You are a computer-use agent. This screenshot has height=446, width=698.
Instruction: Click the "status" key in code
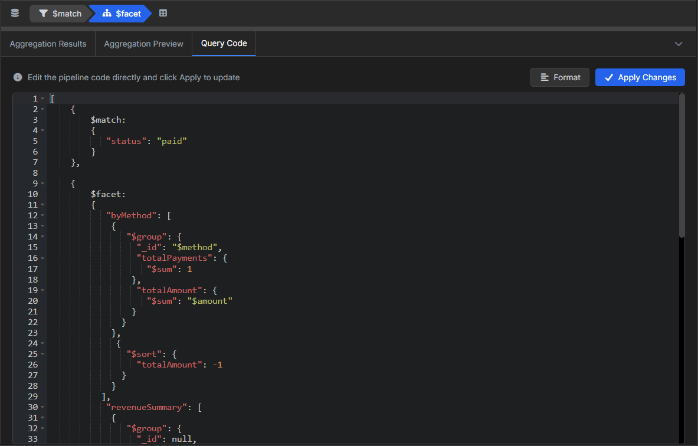point(126,141)
